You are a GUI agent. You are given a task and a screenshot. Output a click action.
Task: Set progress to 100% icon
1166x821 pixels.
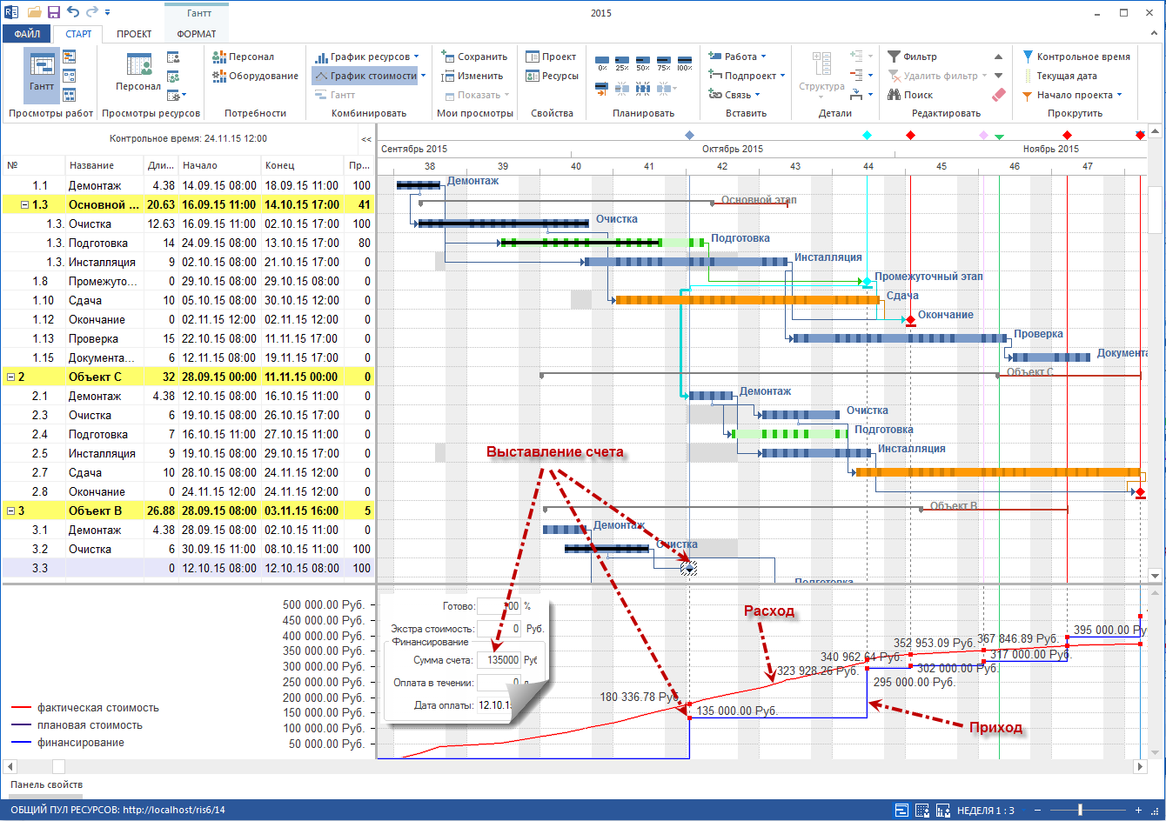point(685,63)
